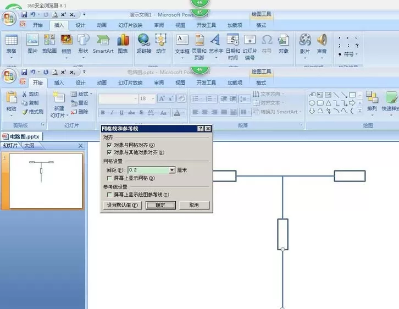
Task: Select slide 1 thumbnail in panel
Action: [46, 180]
